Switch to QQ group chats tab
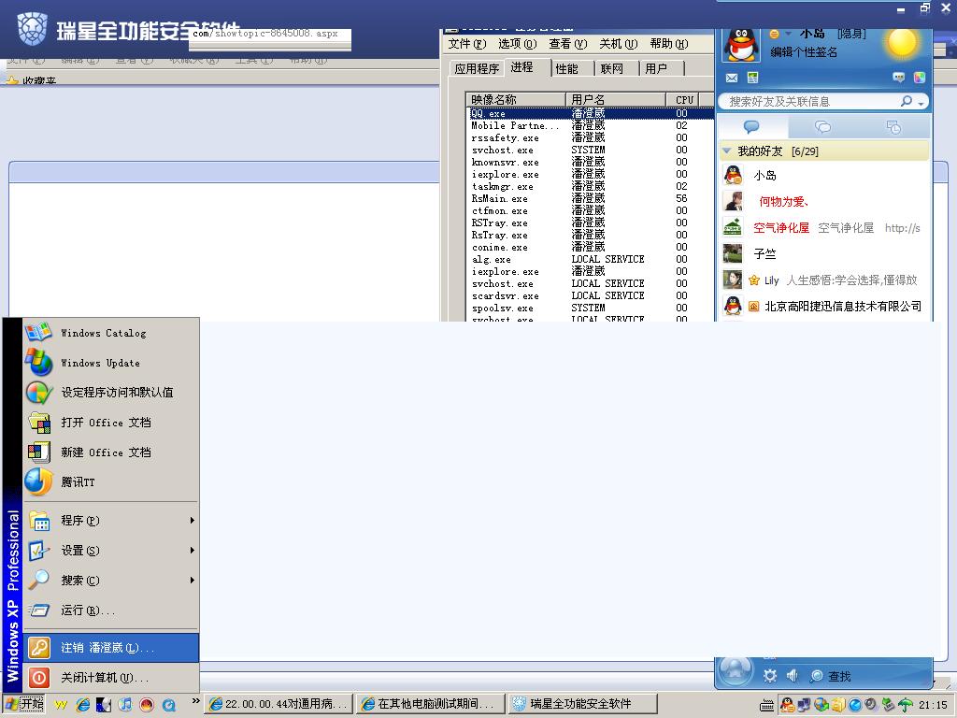Screen dimensions: 957x718 (x=822, y=127)
